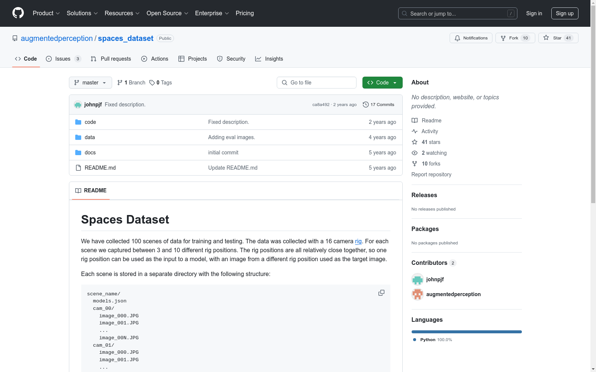Screen dimensions: 596x372
Task: Click augmentedperception avatar in Contributors
Action: [418, 294]
